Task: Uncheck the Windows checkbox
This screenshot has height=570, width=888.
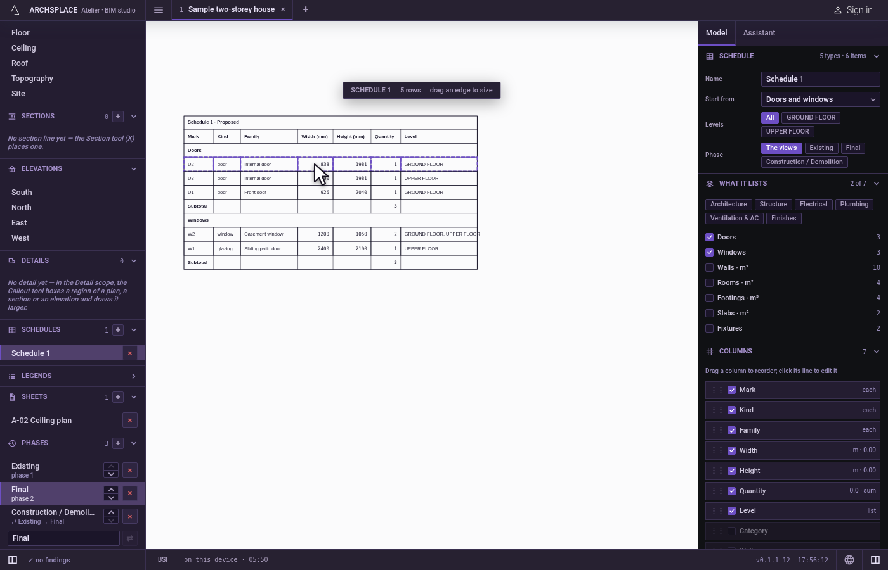Action: coord(710,253)
